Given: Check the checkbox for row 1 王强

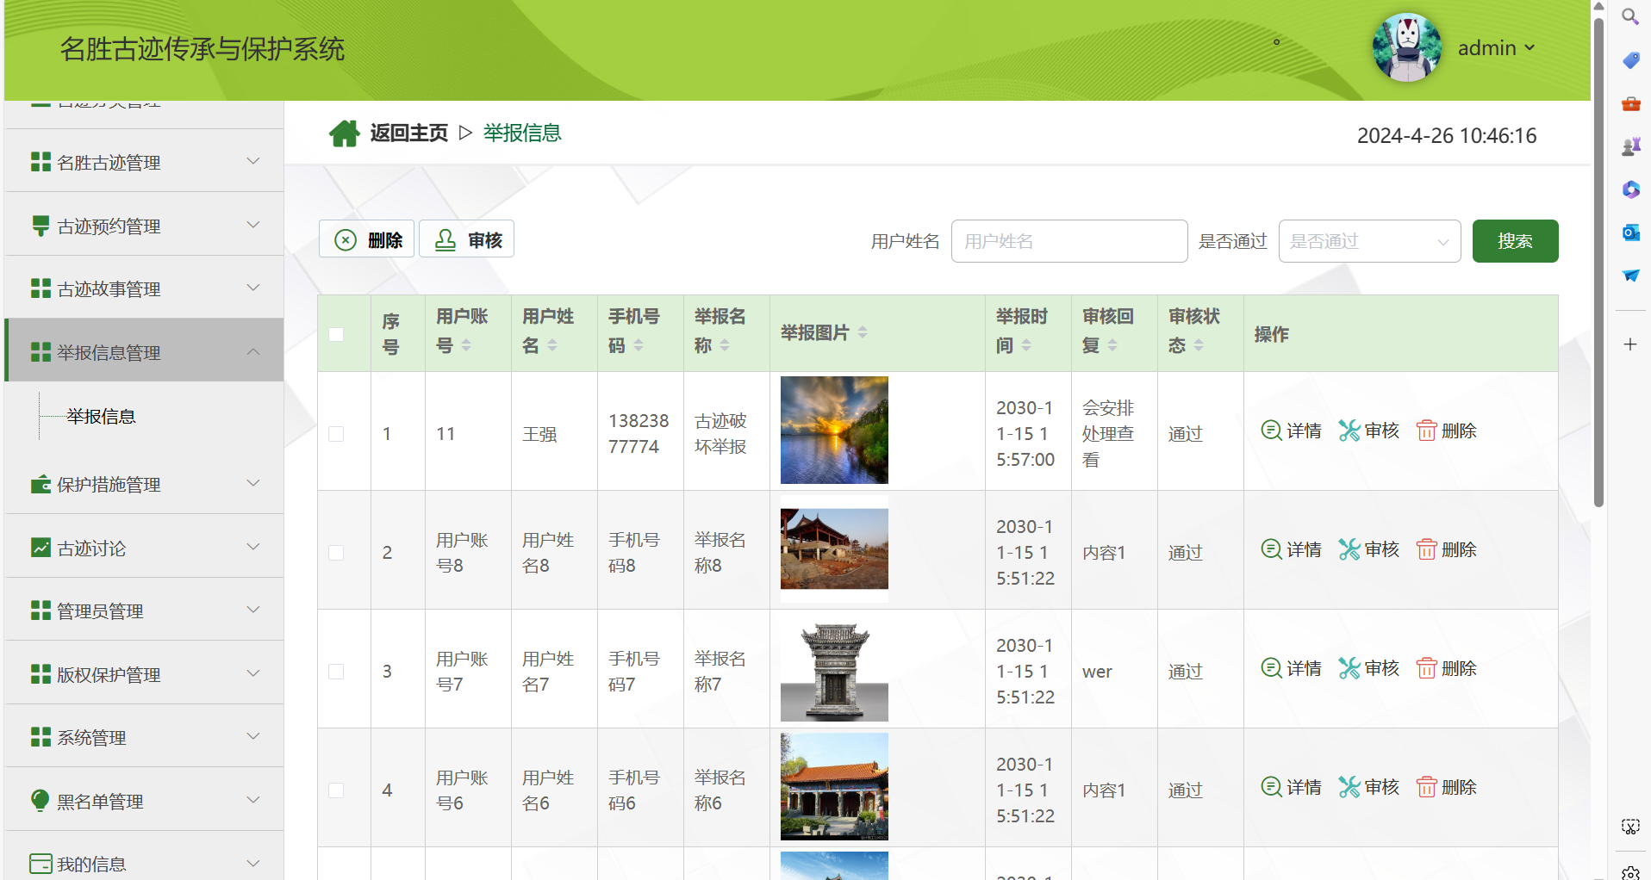Looking at the screenshot, I should (336, 434).
